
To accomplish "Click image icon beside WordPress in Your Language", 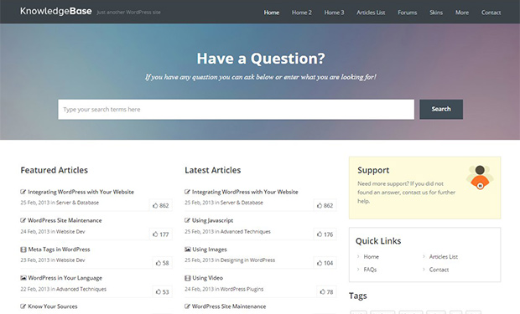I will pos(23,278).
